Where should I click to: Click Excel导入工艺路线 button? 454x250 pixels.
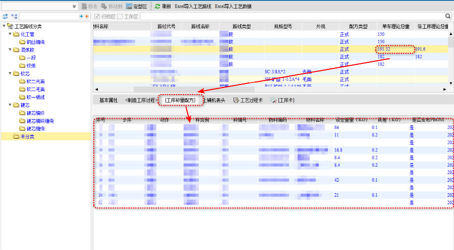(x=193, y=7)
